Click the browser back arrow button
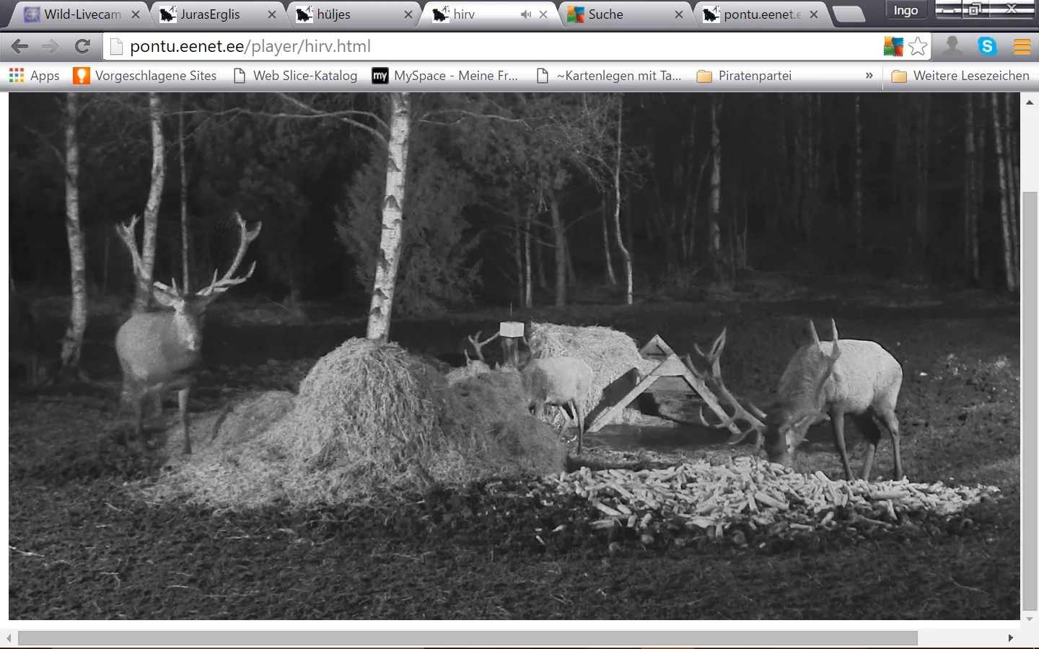The height and width of the screenshot is (649, 1039). click(x=19, y=47)
